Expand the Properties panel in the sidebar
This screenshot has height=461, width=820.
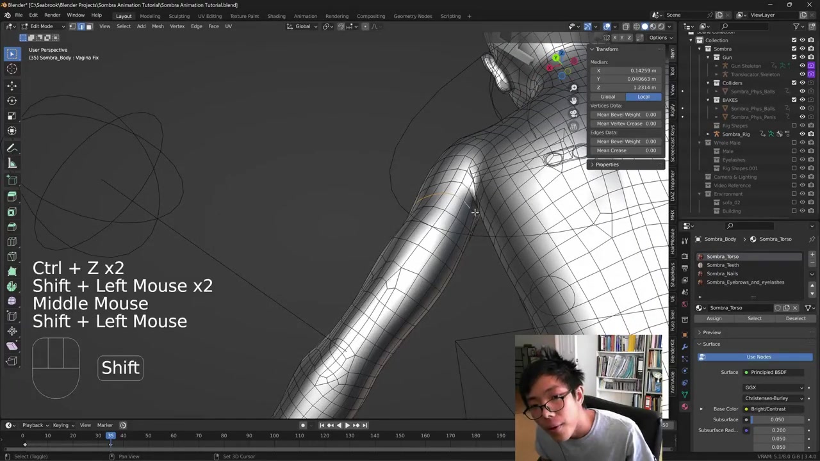607,165
